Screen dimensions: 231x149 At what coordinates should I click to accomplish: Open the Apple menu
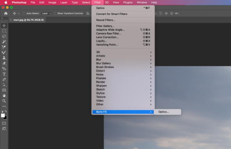coord(6,2)
